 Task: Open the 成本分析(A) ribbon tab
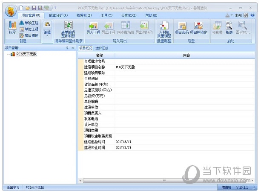click(58, 15)
